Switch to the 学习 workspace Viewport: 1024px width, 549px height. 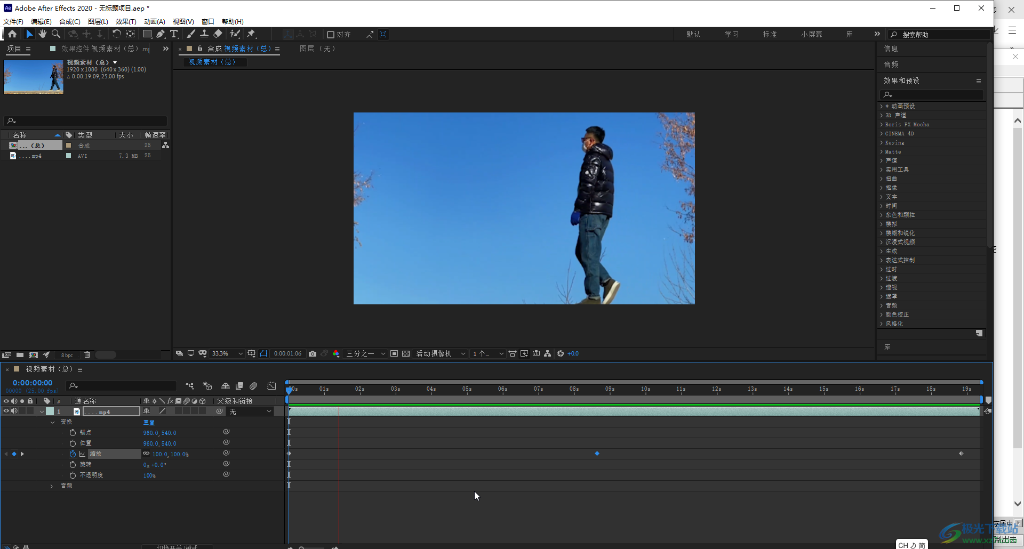pyautogui.click(x=732, y=35)
